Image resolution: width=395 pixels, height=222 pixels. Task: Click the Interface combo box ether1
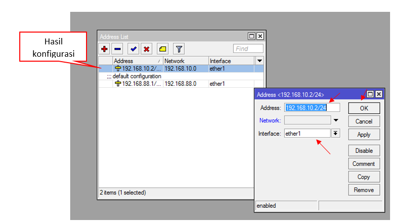[307, 134]
